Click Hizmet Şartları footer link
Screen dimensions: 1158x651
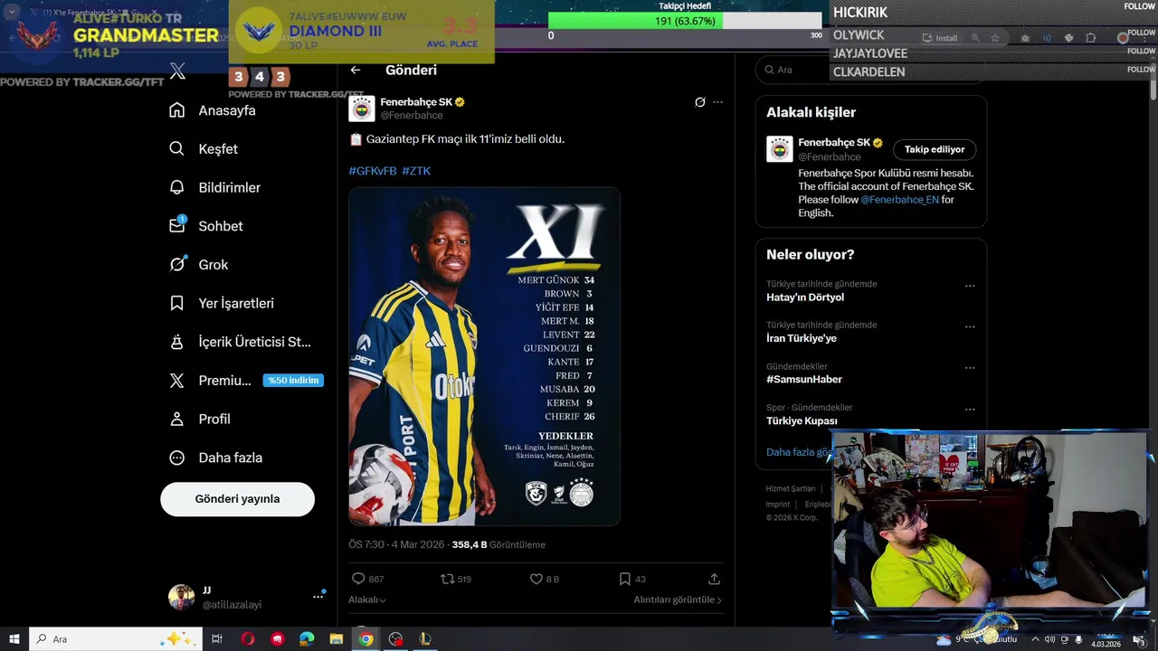coord(791,489)
